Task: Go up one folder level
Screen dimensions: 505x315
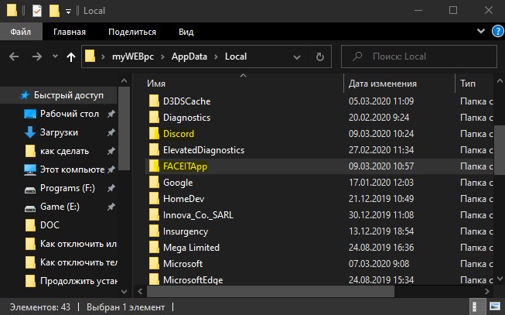Action: pyautogui.click(x=71, y=57)
